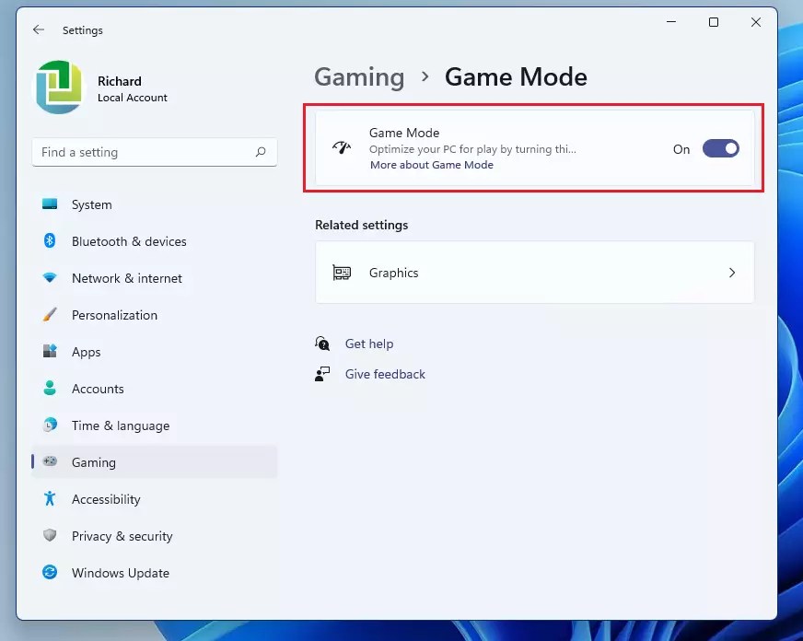Click the Network & internet icon
The image size is (803, 641).
click(49, 278)
